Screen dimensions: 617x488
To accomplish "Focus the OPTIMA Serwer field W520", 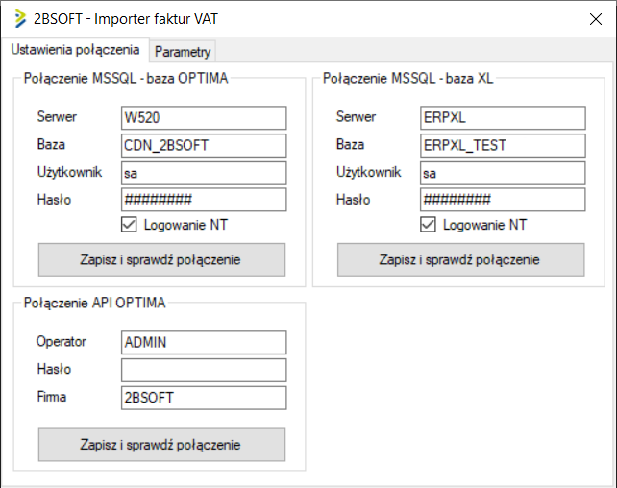I will tap(204, 117).
